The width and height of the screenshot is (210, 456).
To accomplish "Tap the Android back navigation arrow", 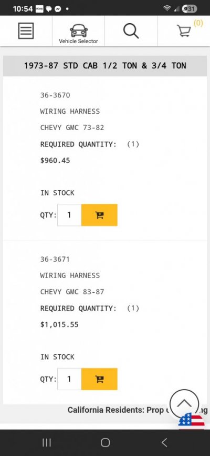I will coord(164,443).
